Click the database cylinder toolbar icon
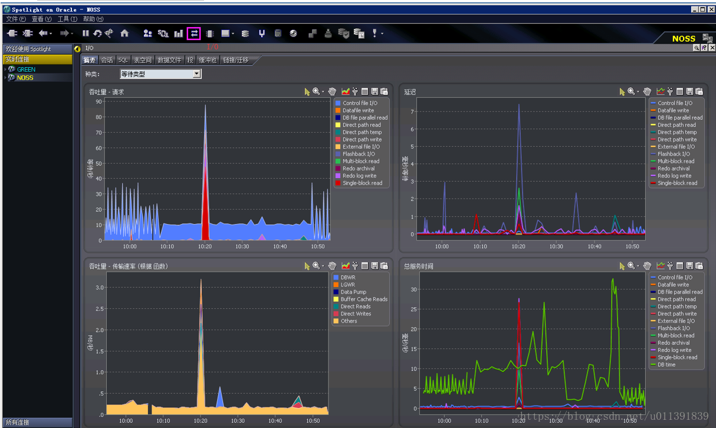The height and width of the screenshot is (428, 716). [278, 34]
